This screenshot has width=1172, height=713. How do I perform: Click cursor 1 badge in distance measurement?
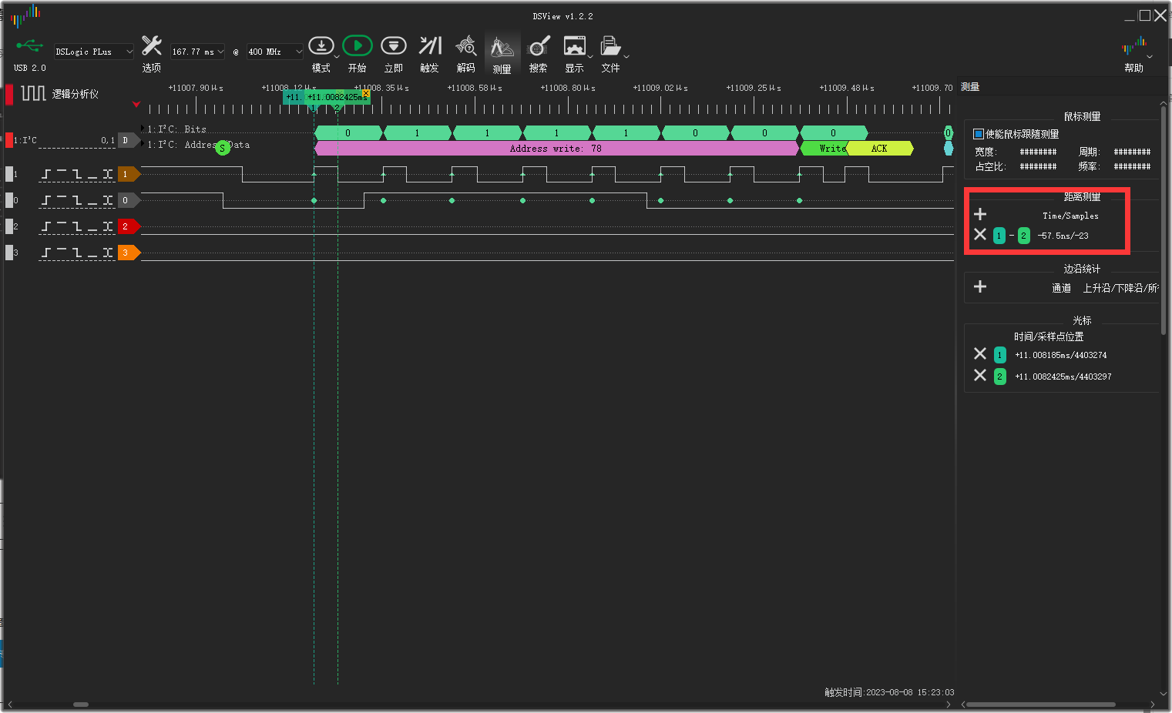tap(999, 236)
